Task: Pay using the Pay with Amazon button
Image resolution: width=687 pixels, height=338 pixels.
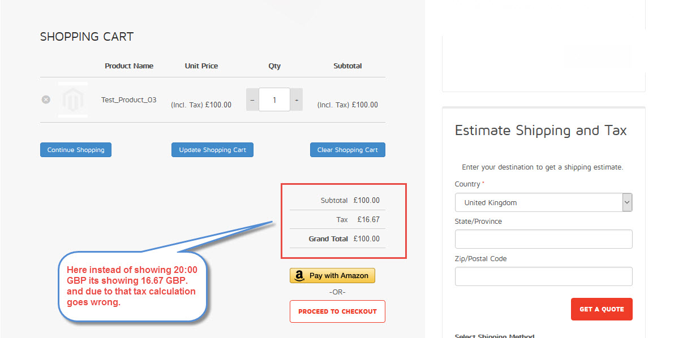Action: coord(332,276)
